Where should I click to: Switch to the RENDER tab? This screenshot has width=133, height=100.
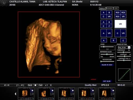(110, 9)
